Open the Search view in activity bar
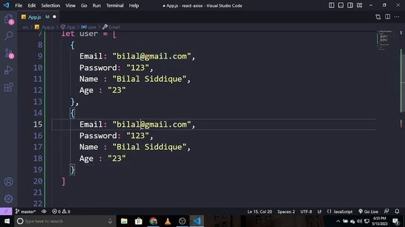 [x=8, y=36]
